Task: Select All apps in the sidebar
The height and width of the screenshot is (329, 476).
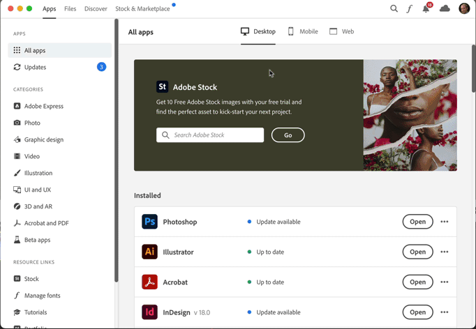Action: coord(60,50)
